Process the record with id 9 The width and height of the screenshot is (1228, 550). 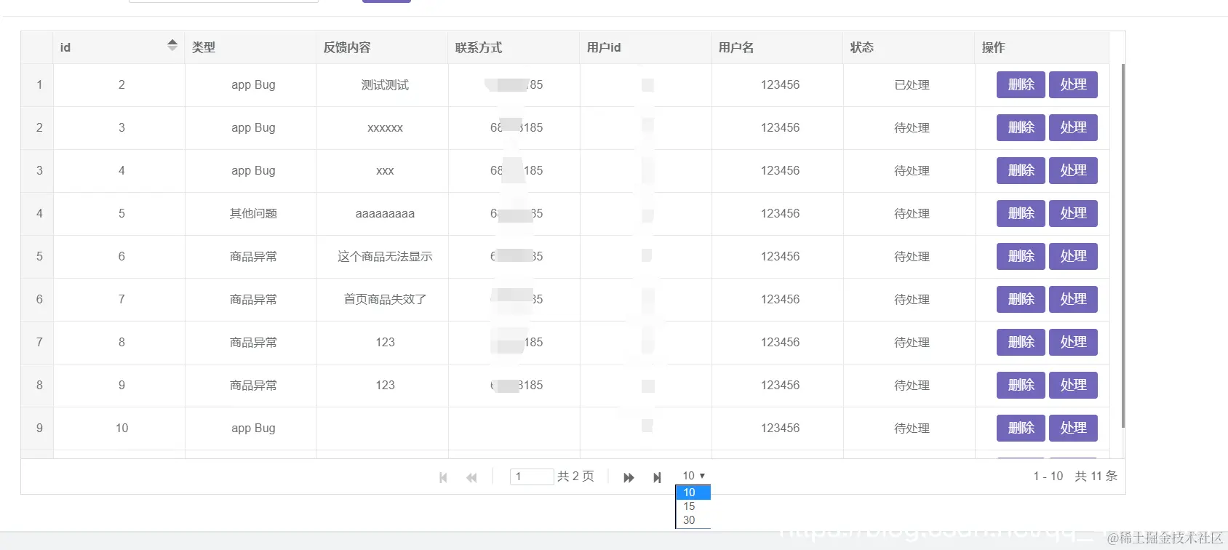pyautogui.click(x=1073, y=385)
